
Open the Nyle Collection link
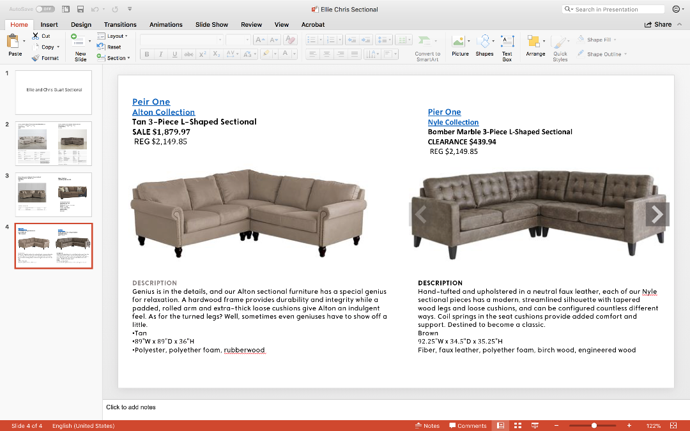pos(453,122)
